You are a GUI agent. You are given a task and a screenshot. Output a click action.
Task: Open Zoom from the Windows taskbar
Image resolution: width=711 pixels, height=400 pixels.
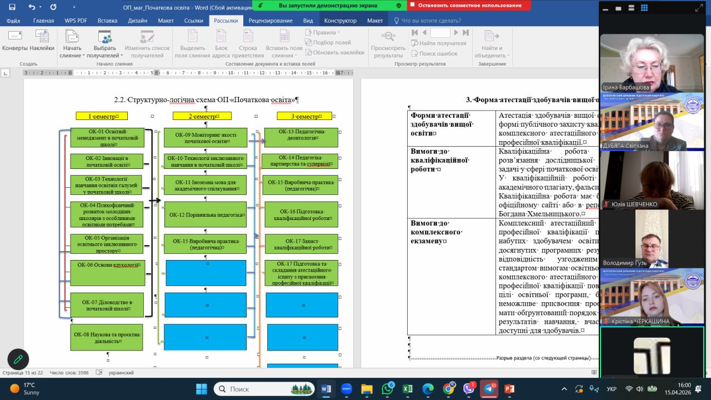[x=346, y=389]
